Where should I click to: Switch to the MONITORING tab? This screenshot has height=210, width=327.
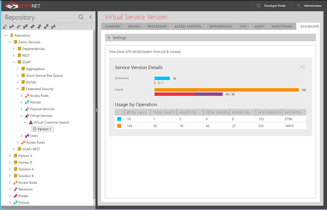click(x=282, y=26)
